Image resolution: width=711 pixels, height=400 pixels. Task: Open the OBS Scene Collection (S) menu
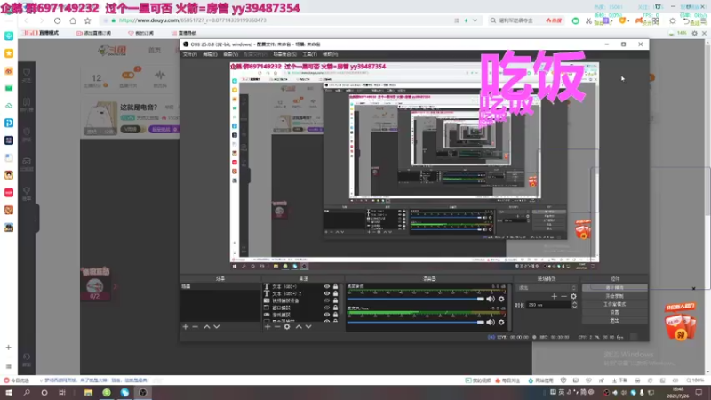pos(284,54)
